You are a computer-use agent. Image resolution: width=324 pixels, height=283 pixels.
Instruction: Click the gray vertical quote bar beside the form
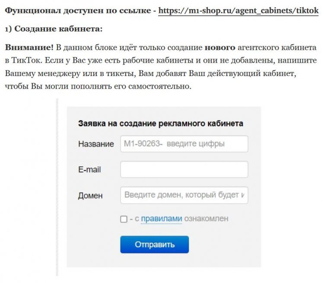pos(57,187)
